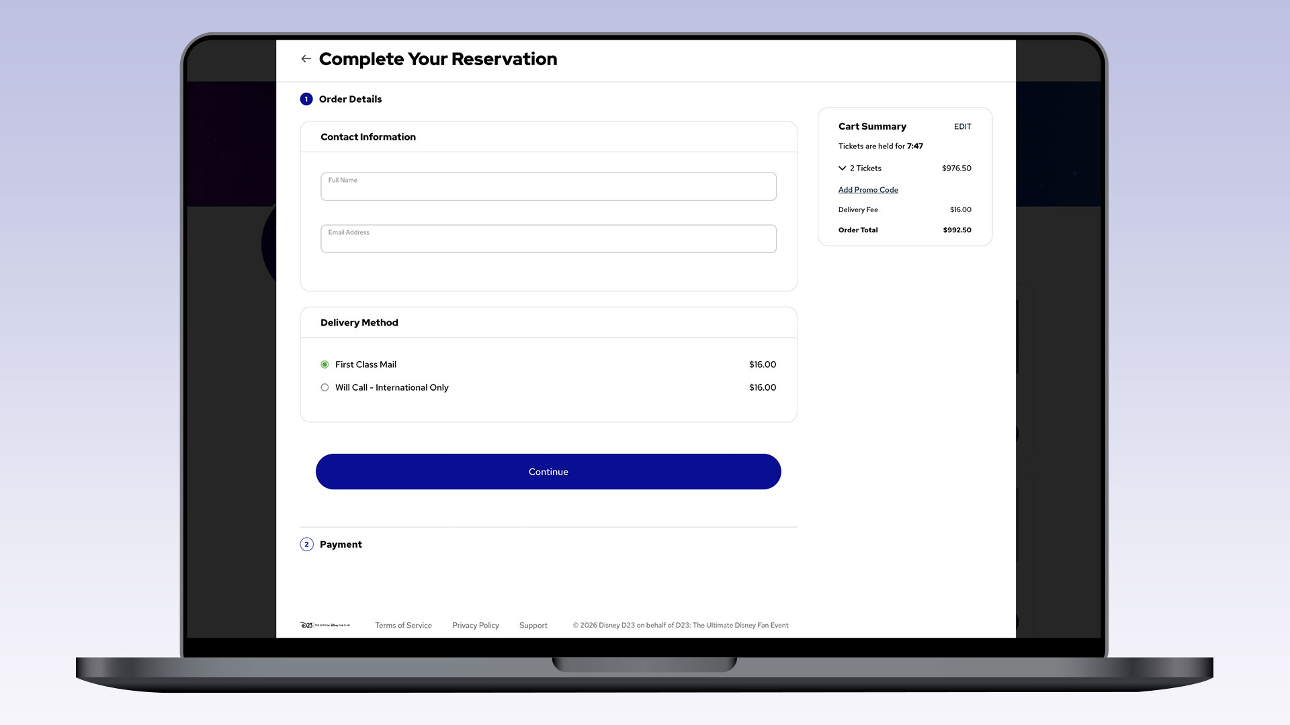This screenshot has width=1290, height=725.
Task: Expand the 2 Tickets chevron
Action: click(842, 168)
